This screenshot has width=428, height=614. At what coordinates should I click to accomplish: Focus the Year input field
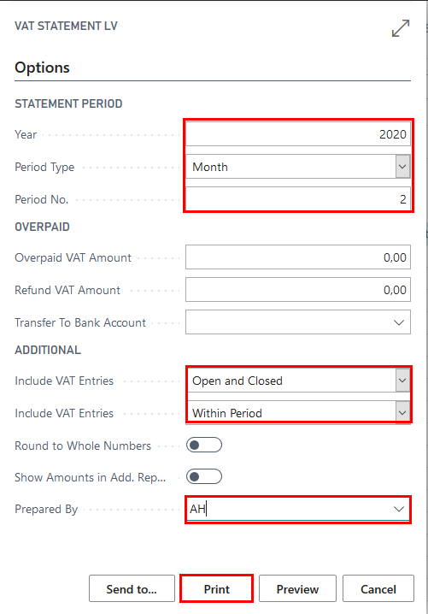coord(298,134)
